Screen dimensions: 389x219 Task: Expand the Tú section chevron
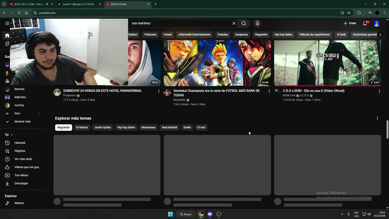pyautogui.click(x=12, y=135)
